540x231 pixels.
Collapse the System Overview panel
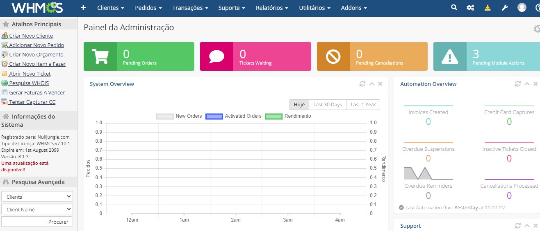(371, 84)
